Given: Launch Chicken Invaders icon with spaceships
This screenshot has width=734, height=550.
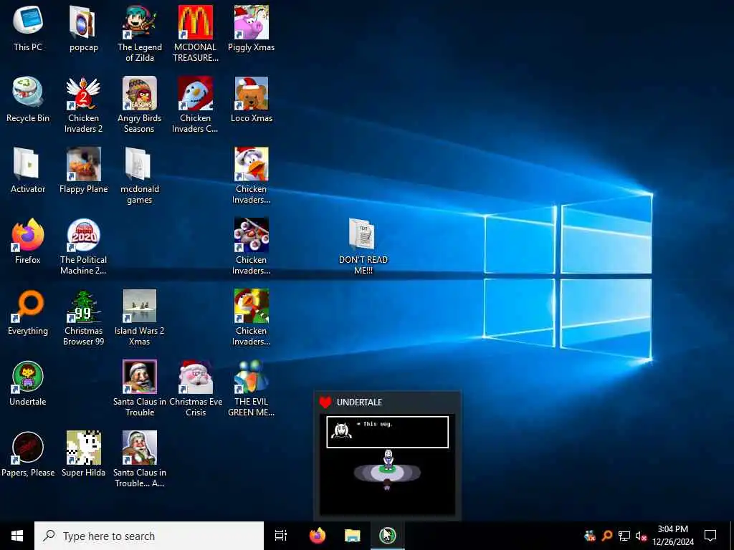Looking at the screenshot, I should [252, 247].
